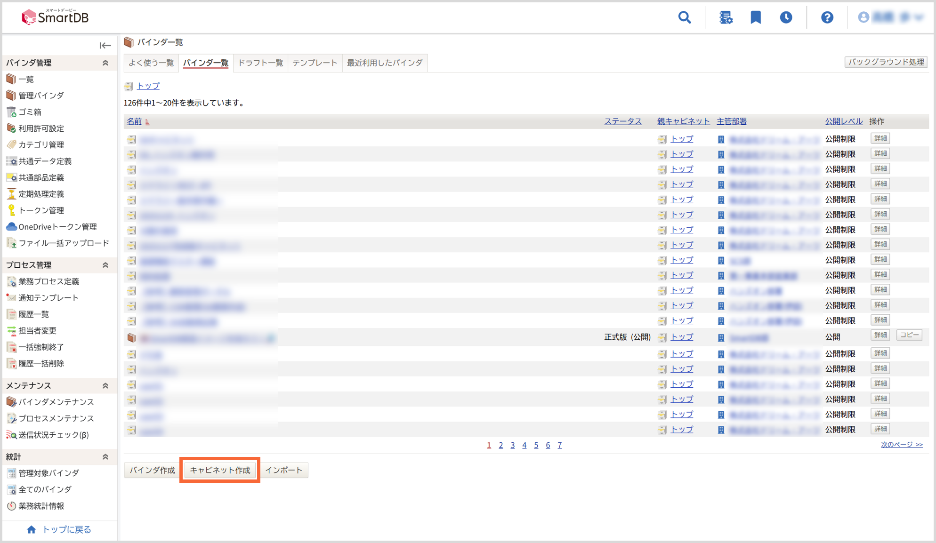
Task: Click the トークン管理 key icon
Action: pos(11,210)
